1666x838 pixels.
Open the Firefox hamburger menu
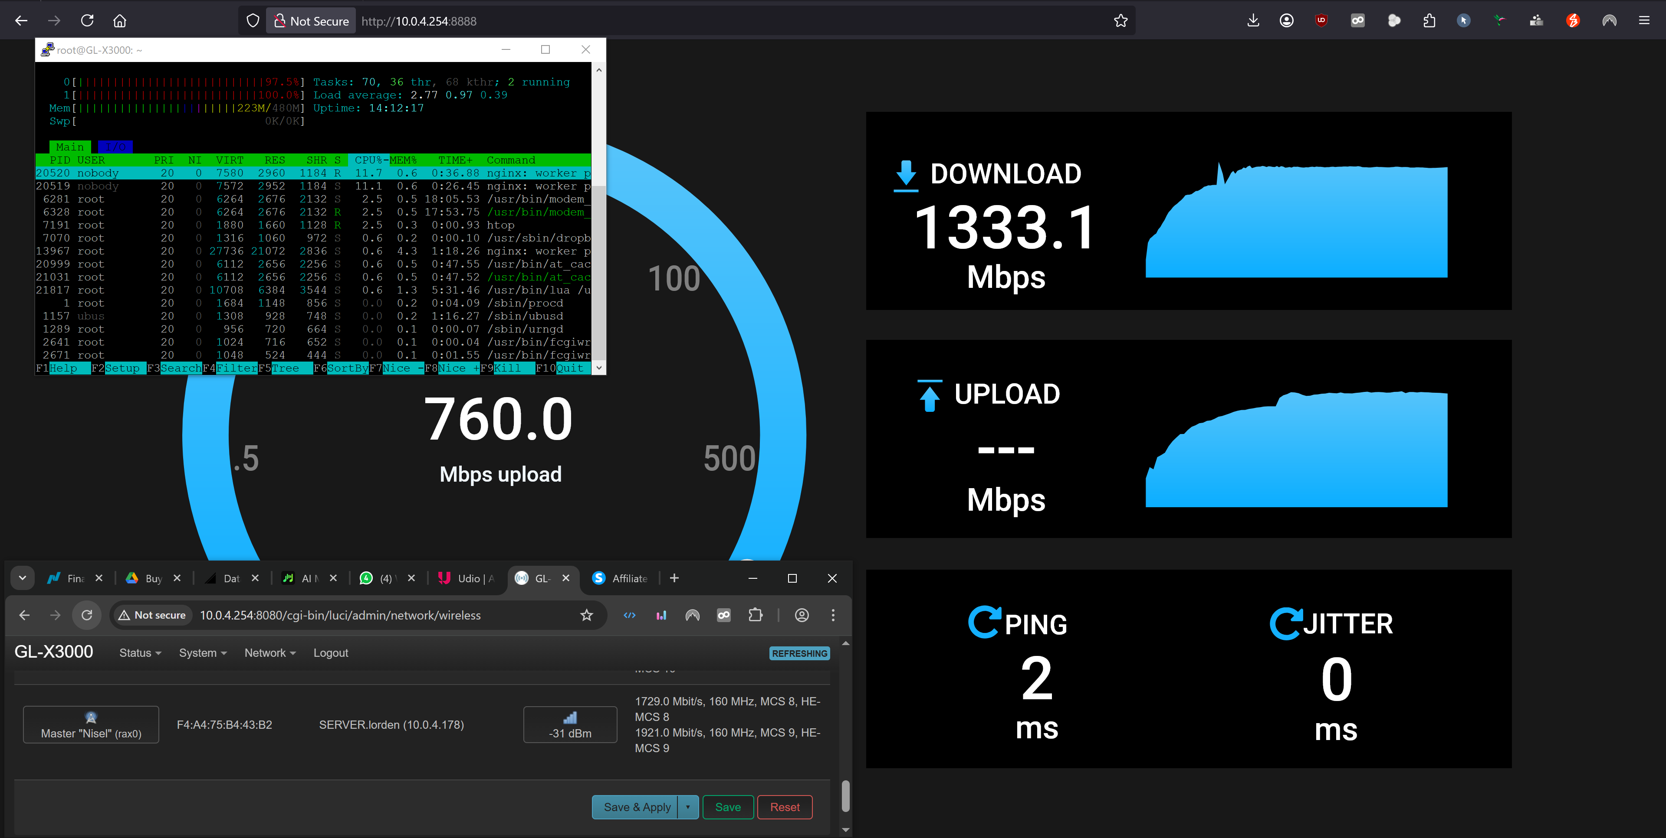1643,21
